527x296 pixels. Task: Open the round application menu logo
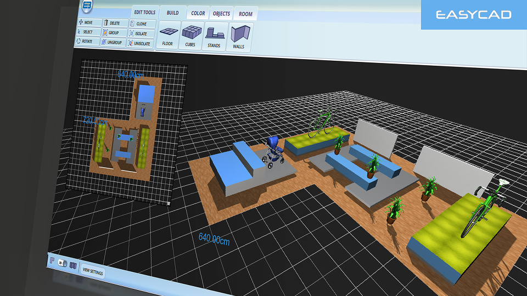point(87,7)
